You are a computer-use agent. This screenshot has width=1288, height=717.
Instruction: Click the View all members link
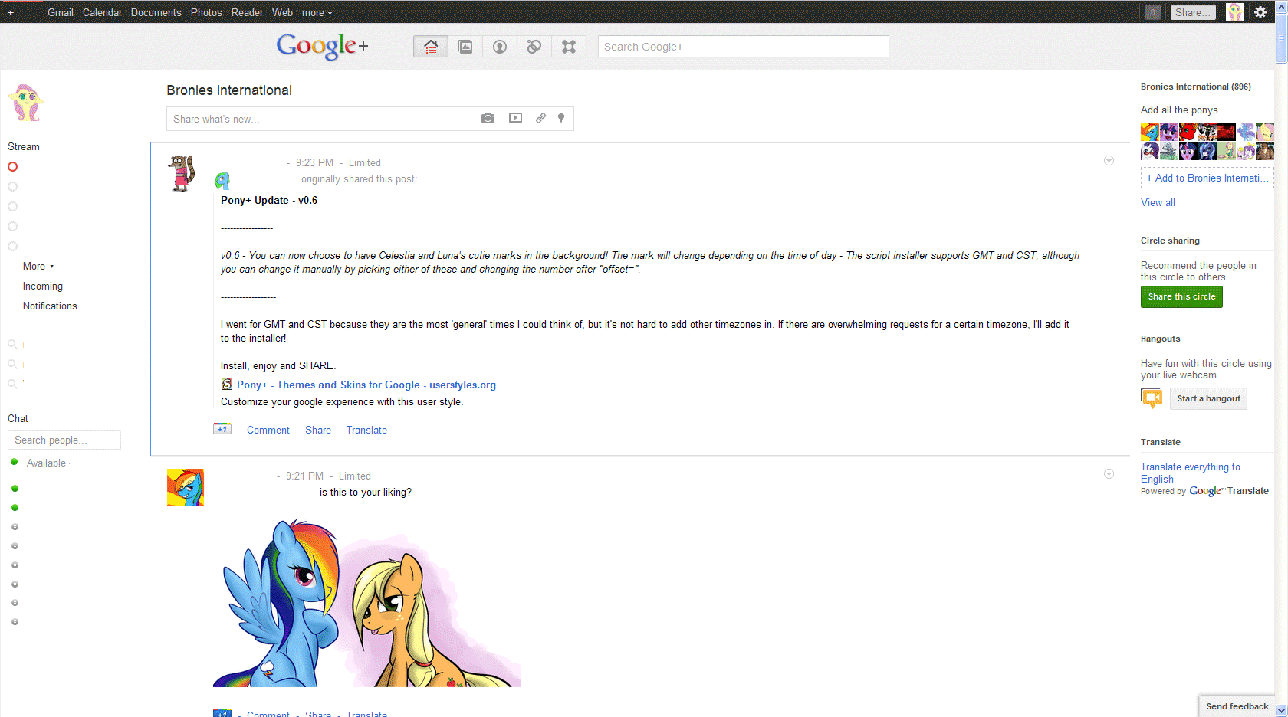click(1158, 202)
